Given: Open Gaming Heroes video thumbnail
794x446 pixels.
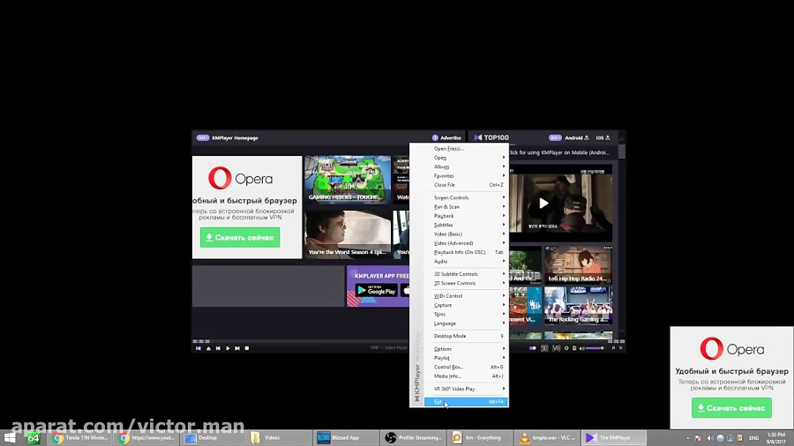Looking at the screenshot, I should [348, 180].
